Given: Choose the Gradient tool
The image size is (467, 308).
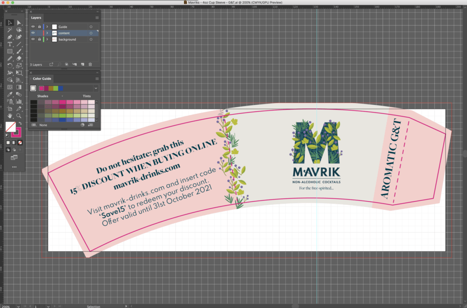Looking at the screenshot, I should [19, 87].
